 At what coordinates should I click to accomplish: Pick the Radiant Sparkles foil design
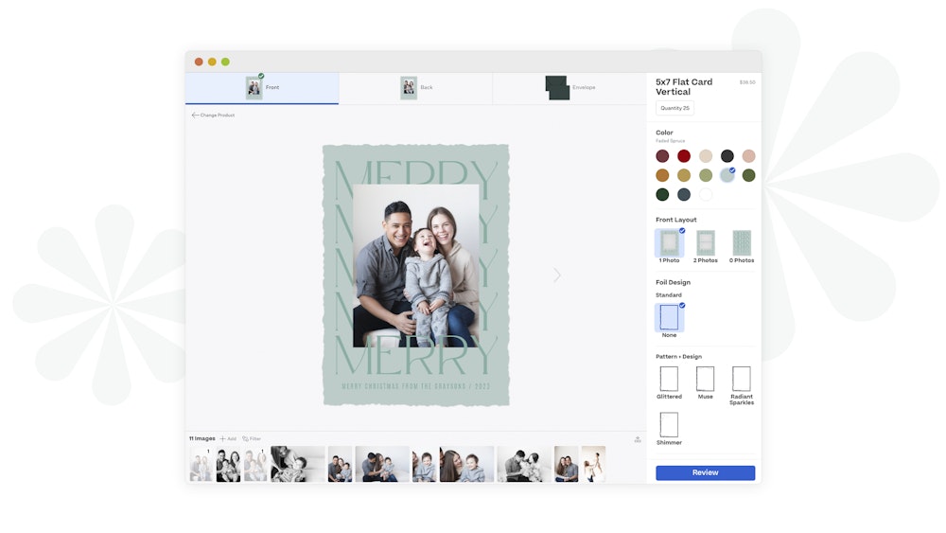coord(741,379)
